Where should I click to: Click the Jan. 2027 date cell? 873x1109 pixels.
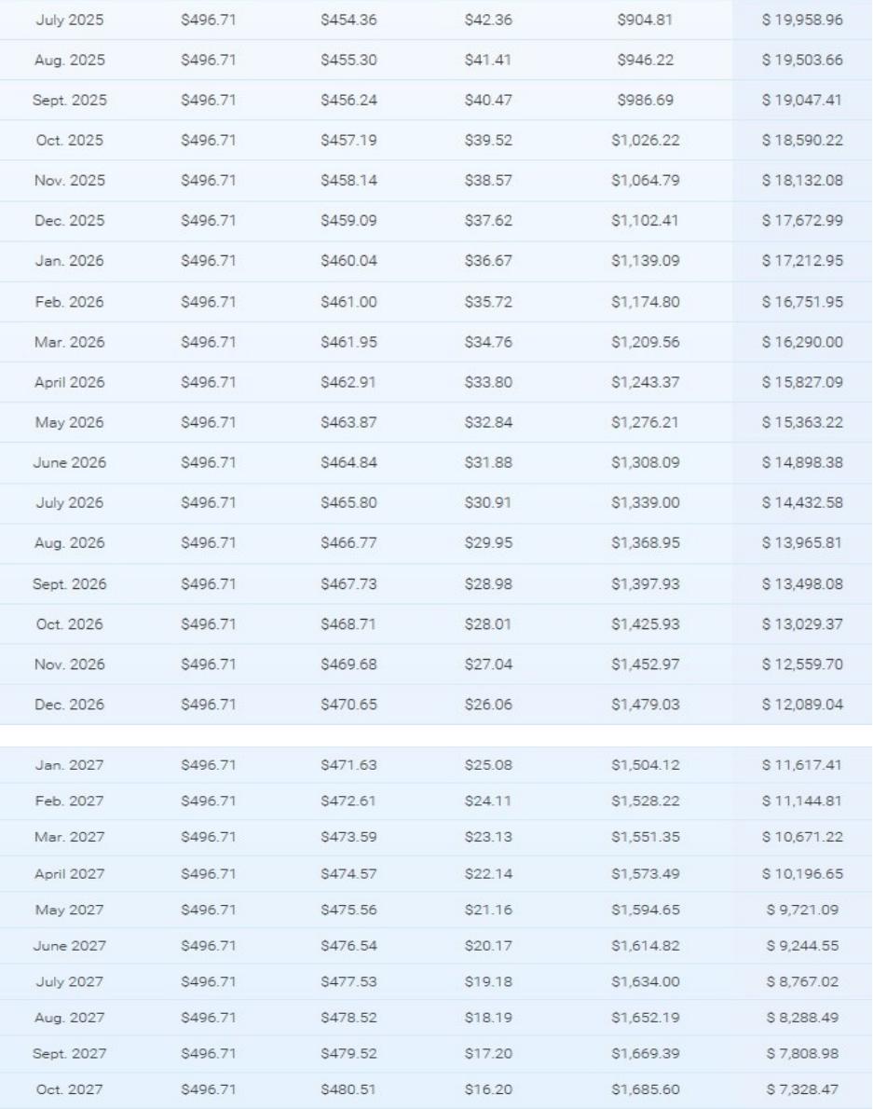point(69,765)
